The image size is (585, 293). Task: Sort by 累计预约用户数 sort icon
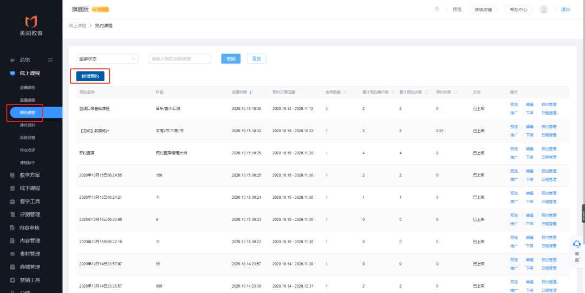click(393, 92)
